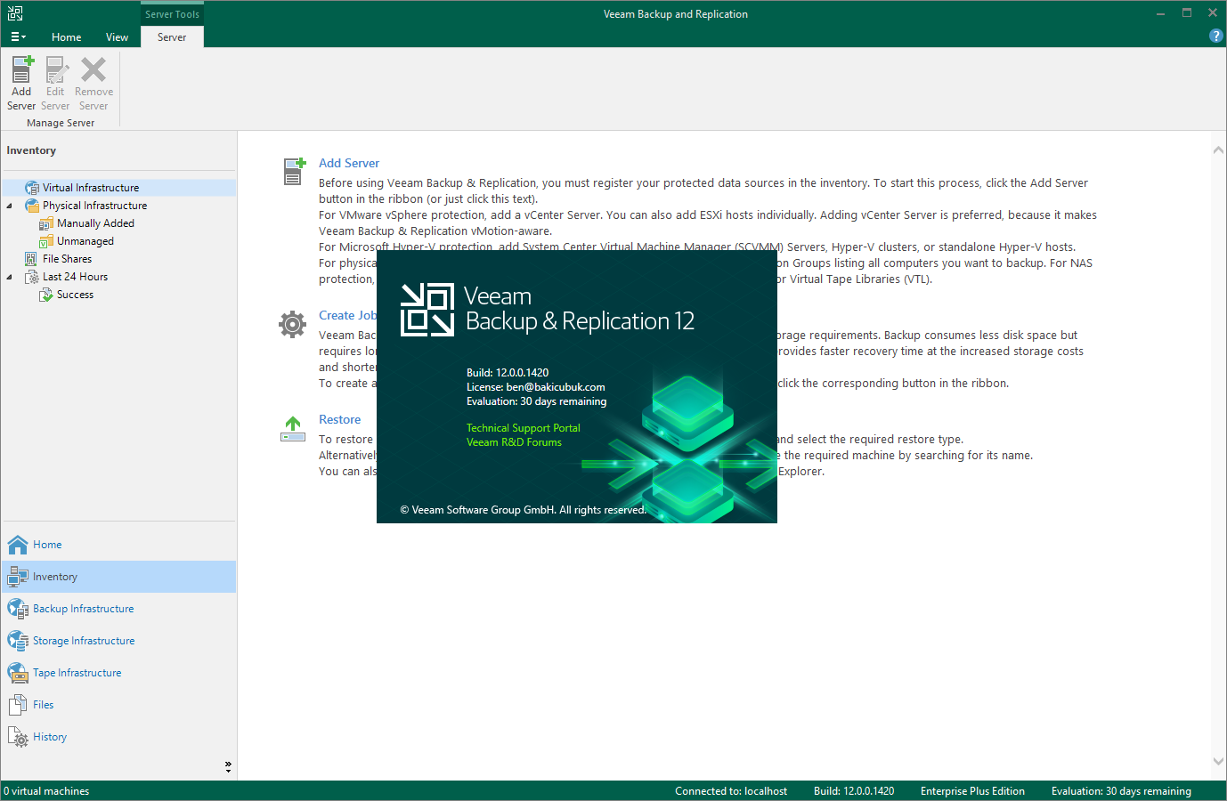Click the 'Connected to: localhost' status text
The image size is (1227, 801).
(x=731, y=791)
